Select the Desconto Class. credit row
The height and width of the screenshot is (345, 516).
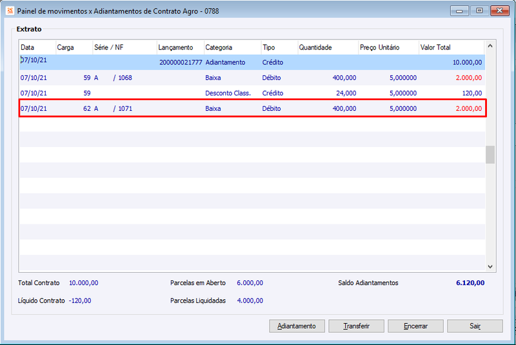tap(252, 93)
